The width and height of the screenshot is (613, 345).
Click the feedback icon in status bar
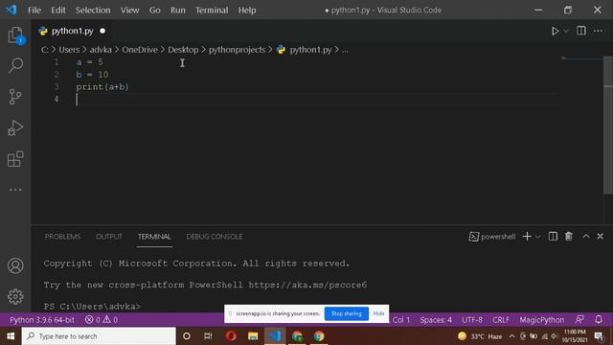[579, 319]
